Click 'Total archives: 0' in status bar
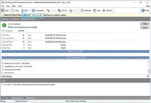 point(21,101)
